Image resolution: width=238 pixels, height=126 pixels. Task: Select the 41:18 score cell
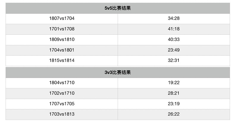[174, 29]
